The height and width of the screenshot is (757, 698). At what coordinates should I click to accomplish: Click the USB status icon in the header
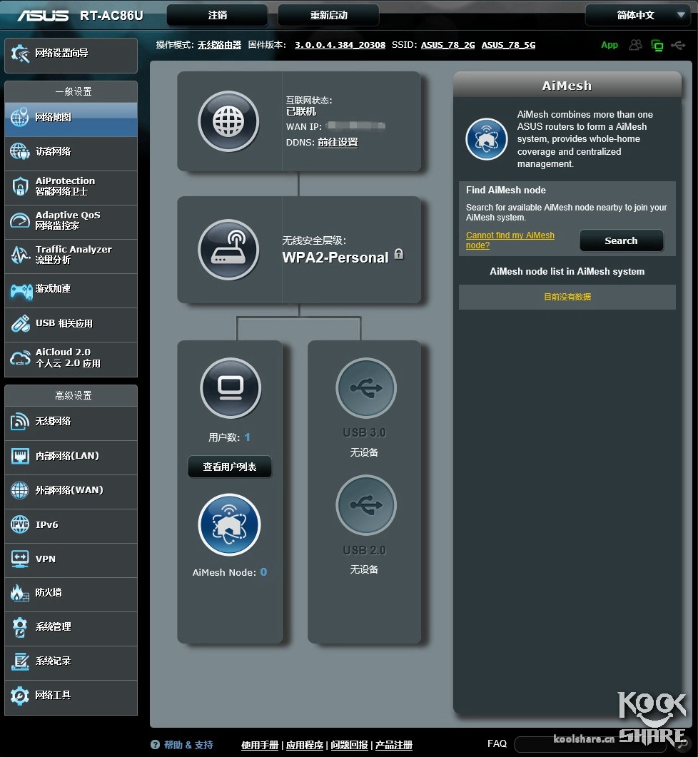[678, 46]
